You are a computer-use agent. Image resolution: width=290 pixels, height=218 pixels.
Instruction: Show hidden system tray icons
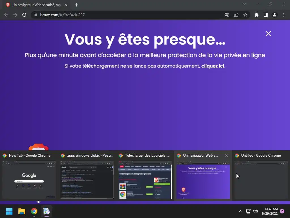tap(241, 211)
